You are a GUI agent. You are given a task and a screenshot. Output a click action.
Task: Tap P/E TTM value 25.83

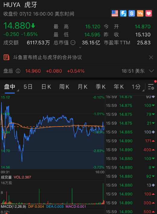pyautogui.click(x=144, y=43)
